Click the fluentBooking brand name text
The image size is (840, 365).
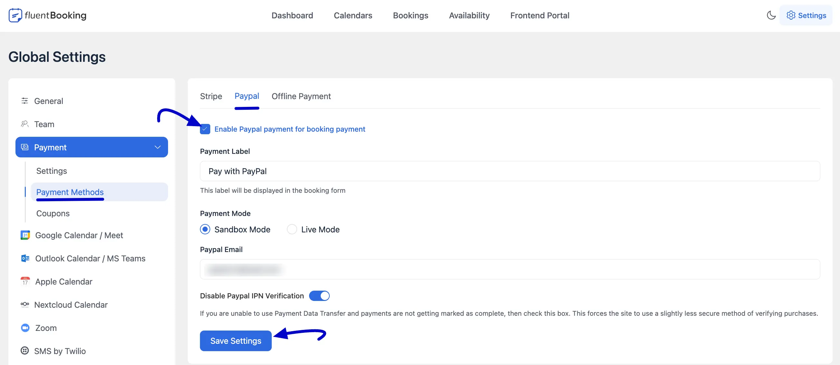[x=55, y=15]
